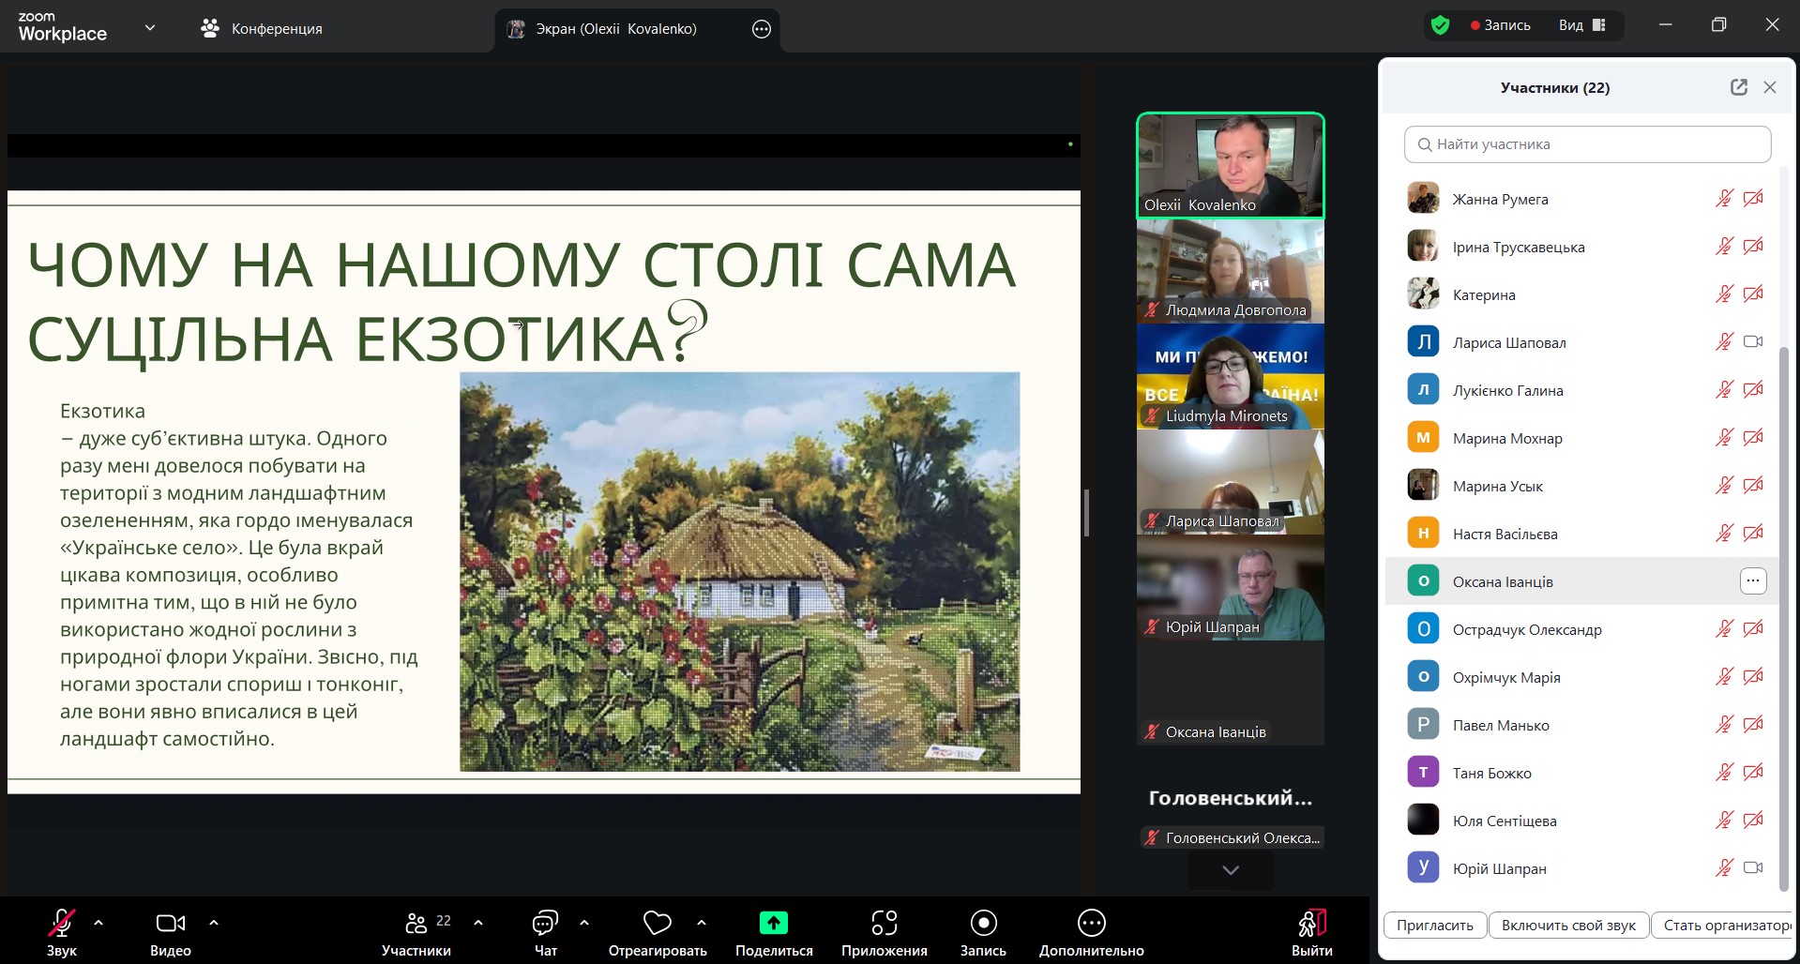This screenshot has height=964, width=1800.
Task: Open the View layout menu
Action: click(1582, 26)
